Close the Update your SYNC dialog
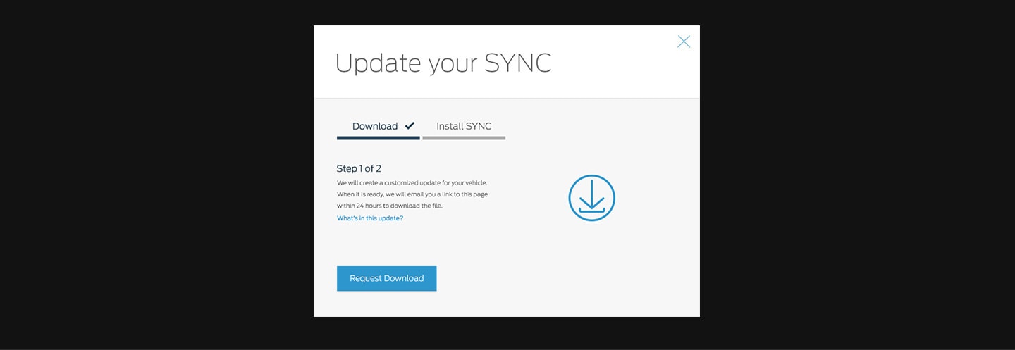The image size is (1015, 350). [x=683, y=42]
